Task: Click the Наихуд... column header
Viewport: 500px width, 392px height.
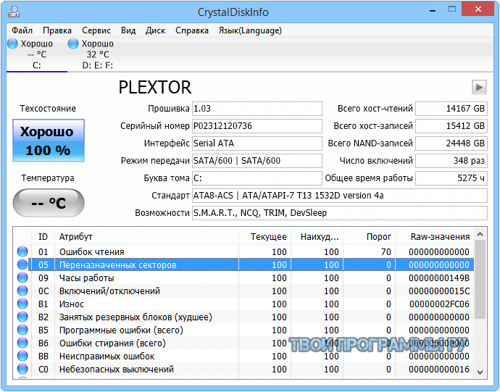Action: pyautogui.click(x=317, y=237)
